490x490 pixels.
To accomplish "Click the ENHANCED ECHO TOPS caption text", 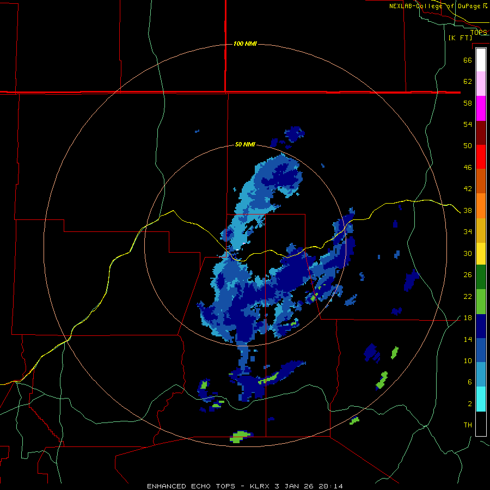I will [x=191, y=486].
